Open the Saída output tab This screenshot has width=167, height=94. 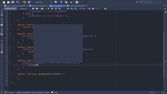55,92
